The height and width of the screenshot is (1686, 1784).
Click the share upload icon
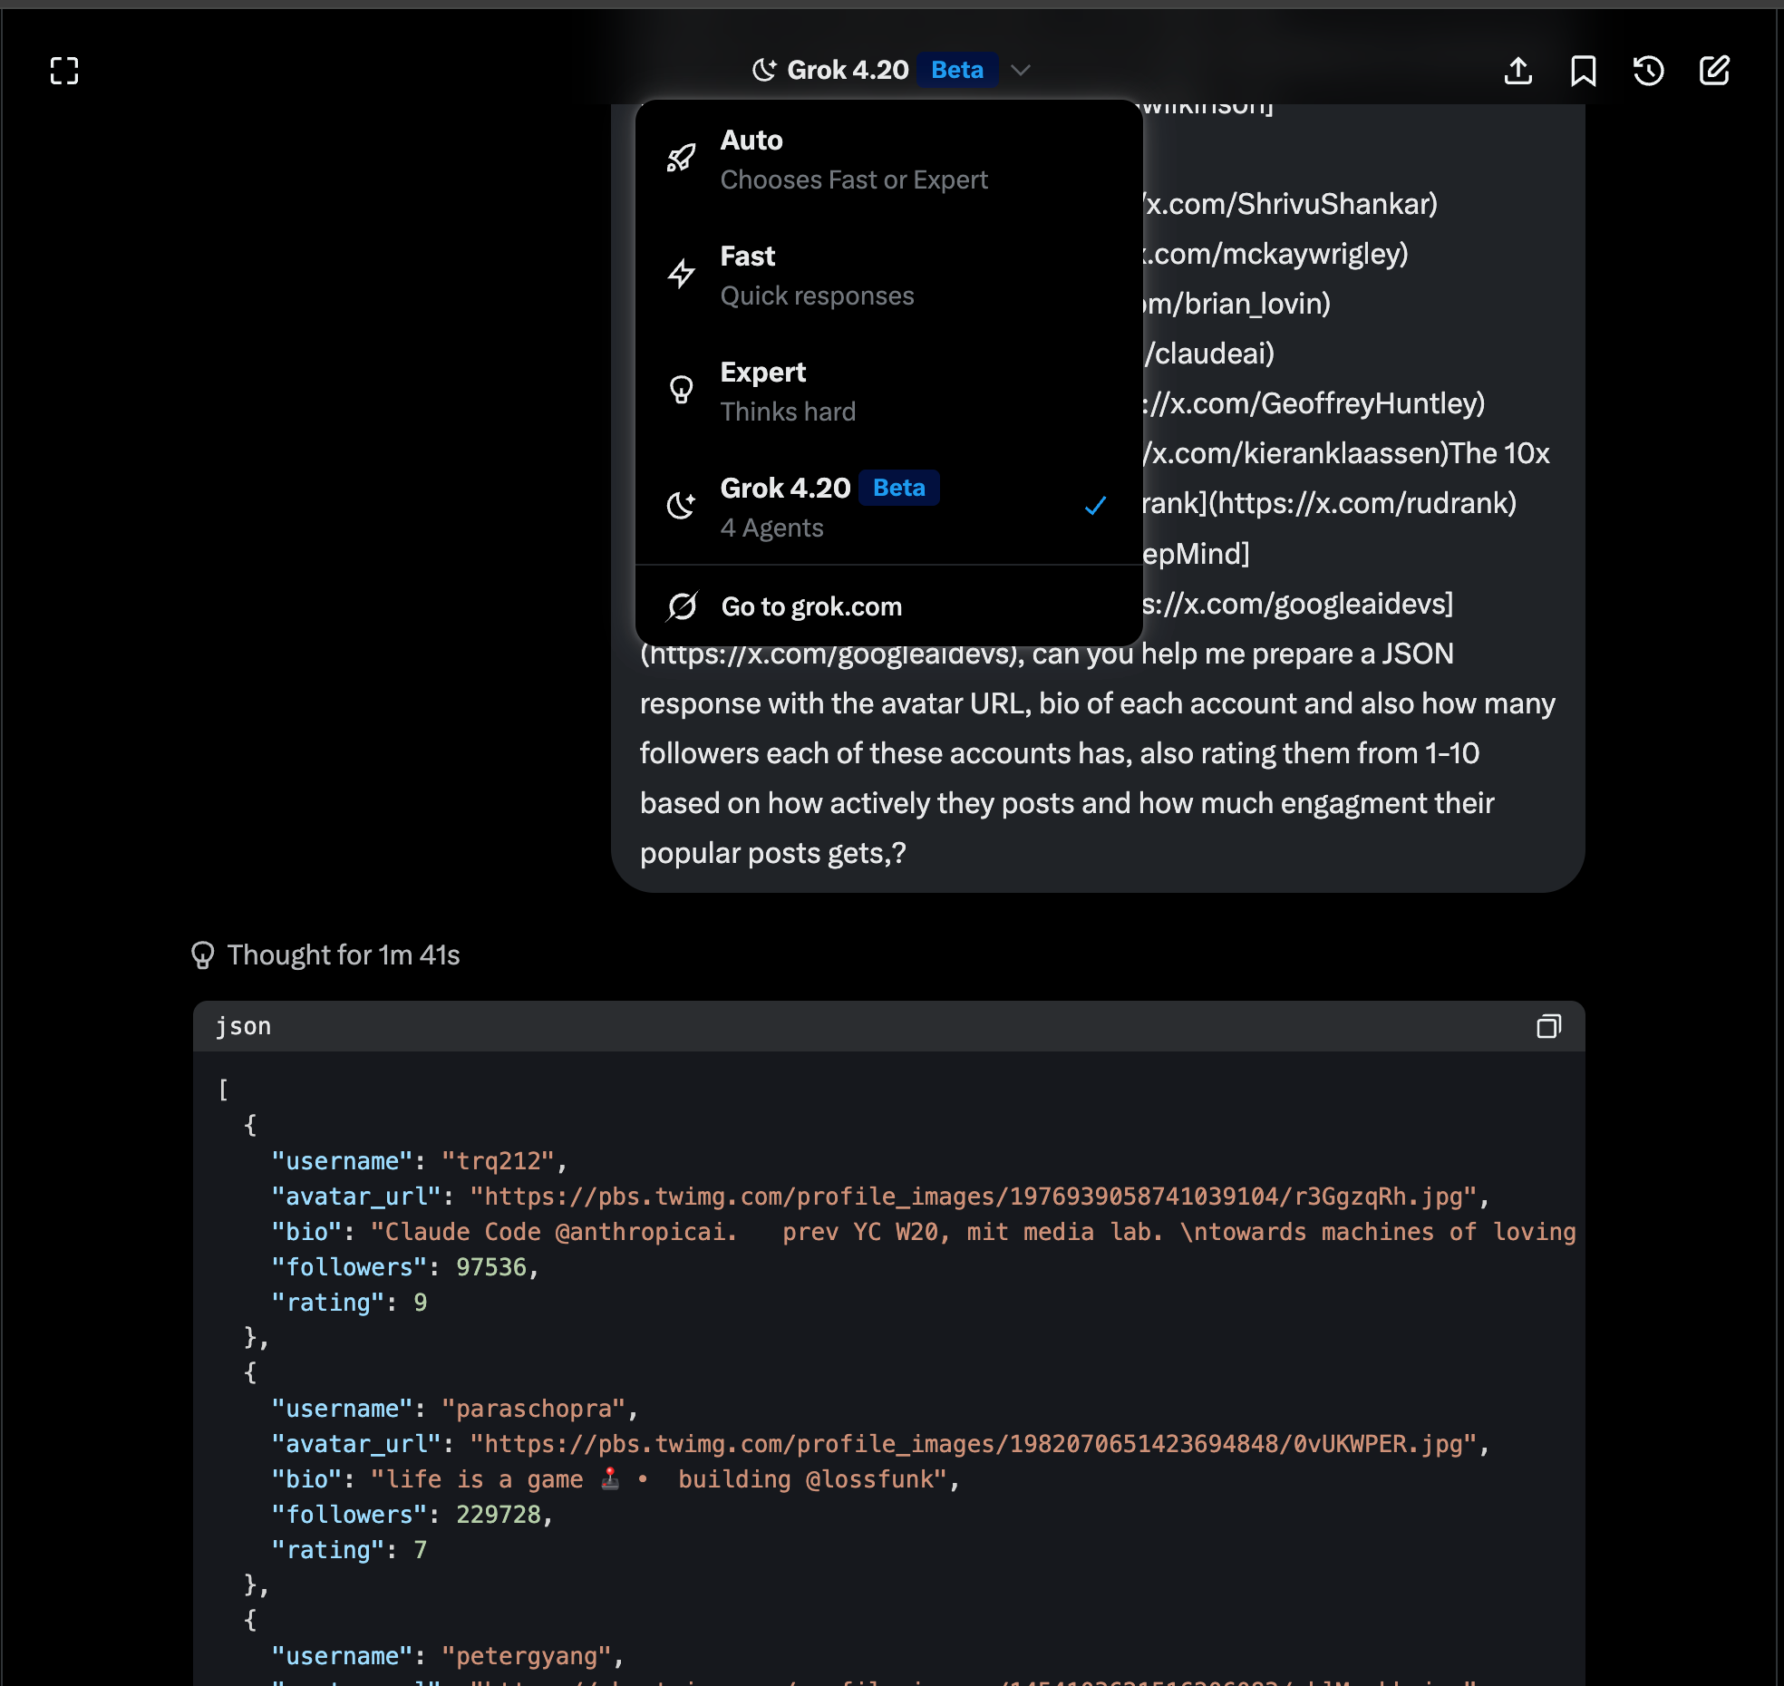coord(1518,71)
